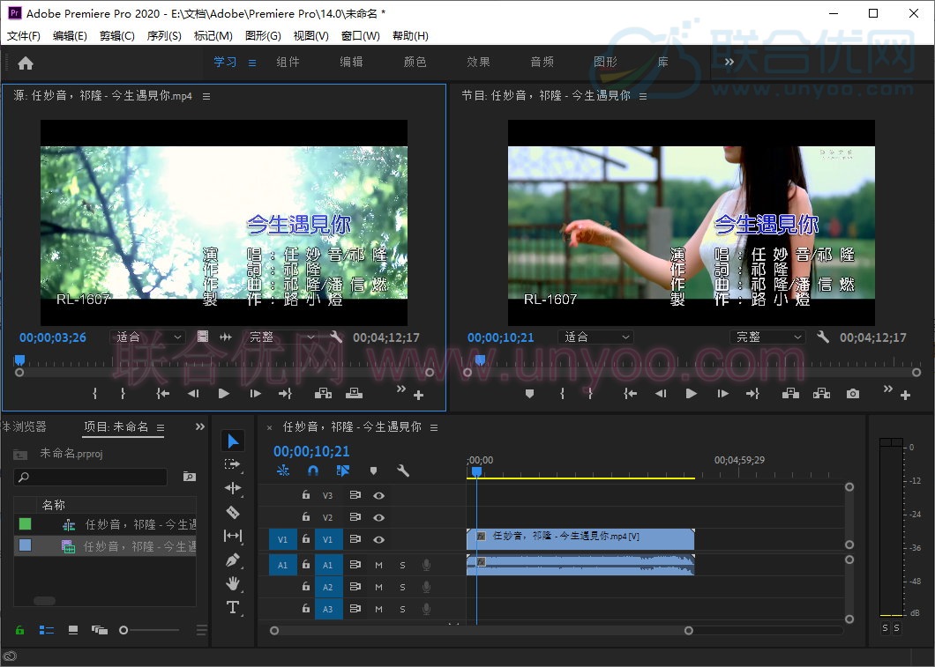935x667 pixels.
Task: Switch to 编辑 workspace tab
Action: click(x=351, y=62)
